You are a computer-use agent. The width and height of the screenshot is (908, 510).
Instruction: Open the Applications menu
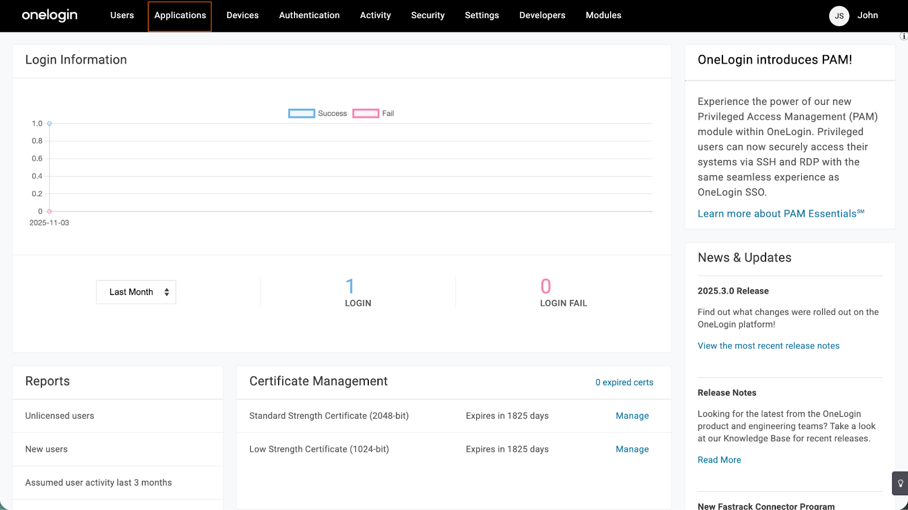(x=180, y=16)
